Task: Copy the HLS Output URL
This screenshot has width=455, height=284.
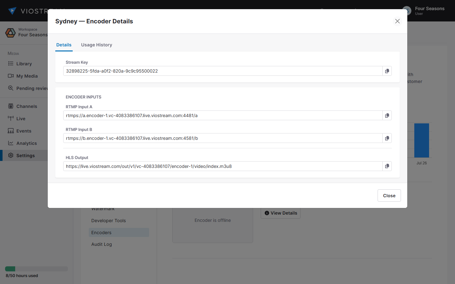Action: (387, 166)
